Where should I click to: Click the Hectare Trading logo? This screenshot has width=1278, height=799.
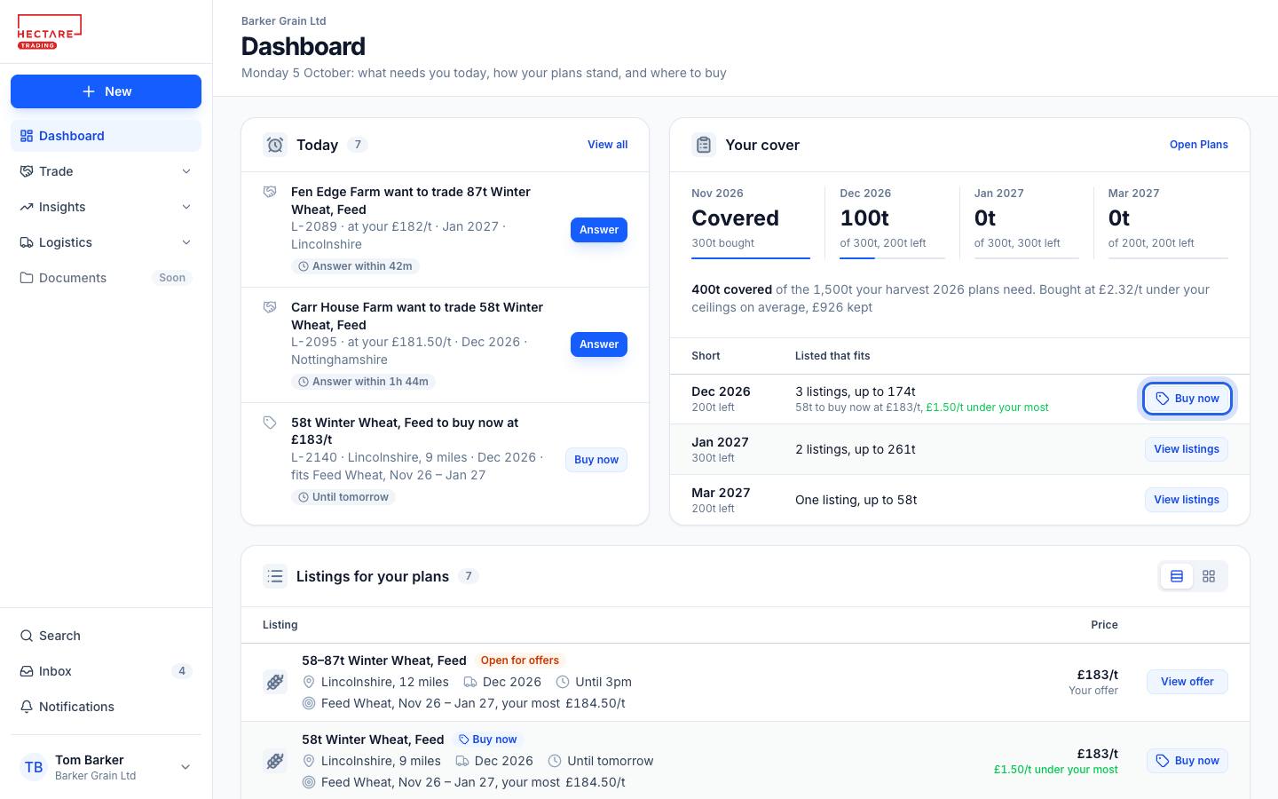(x=50, y=32)
